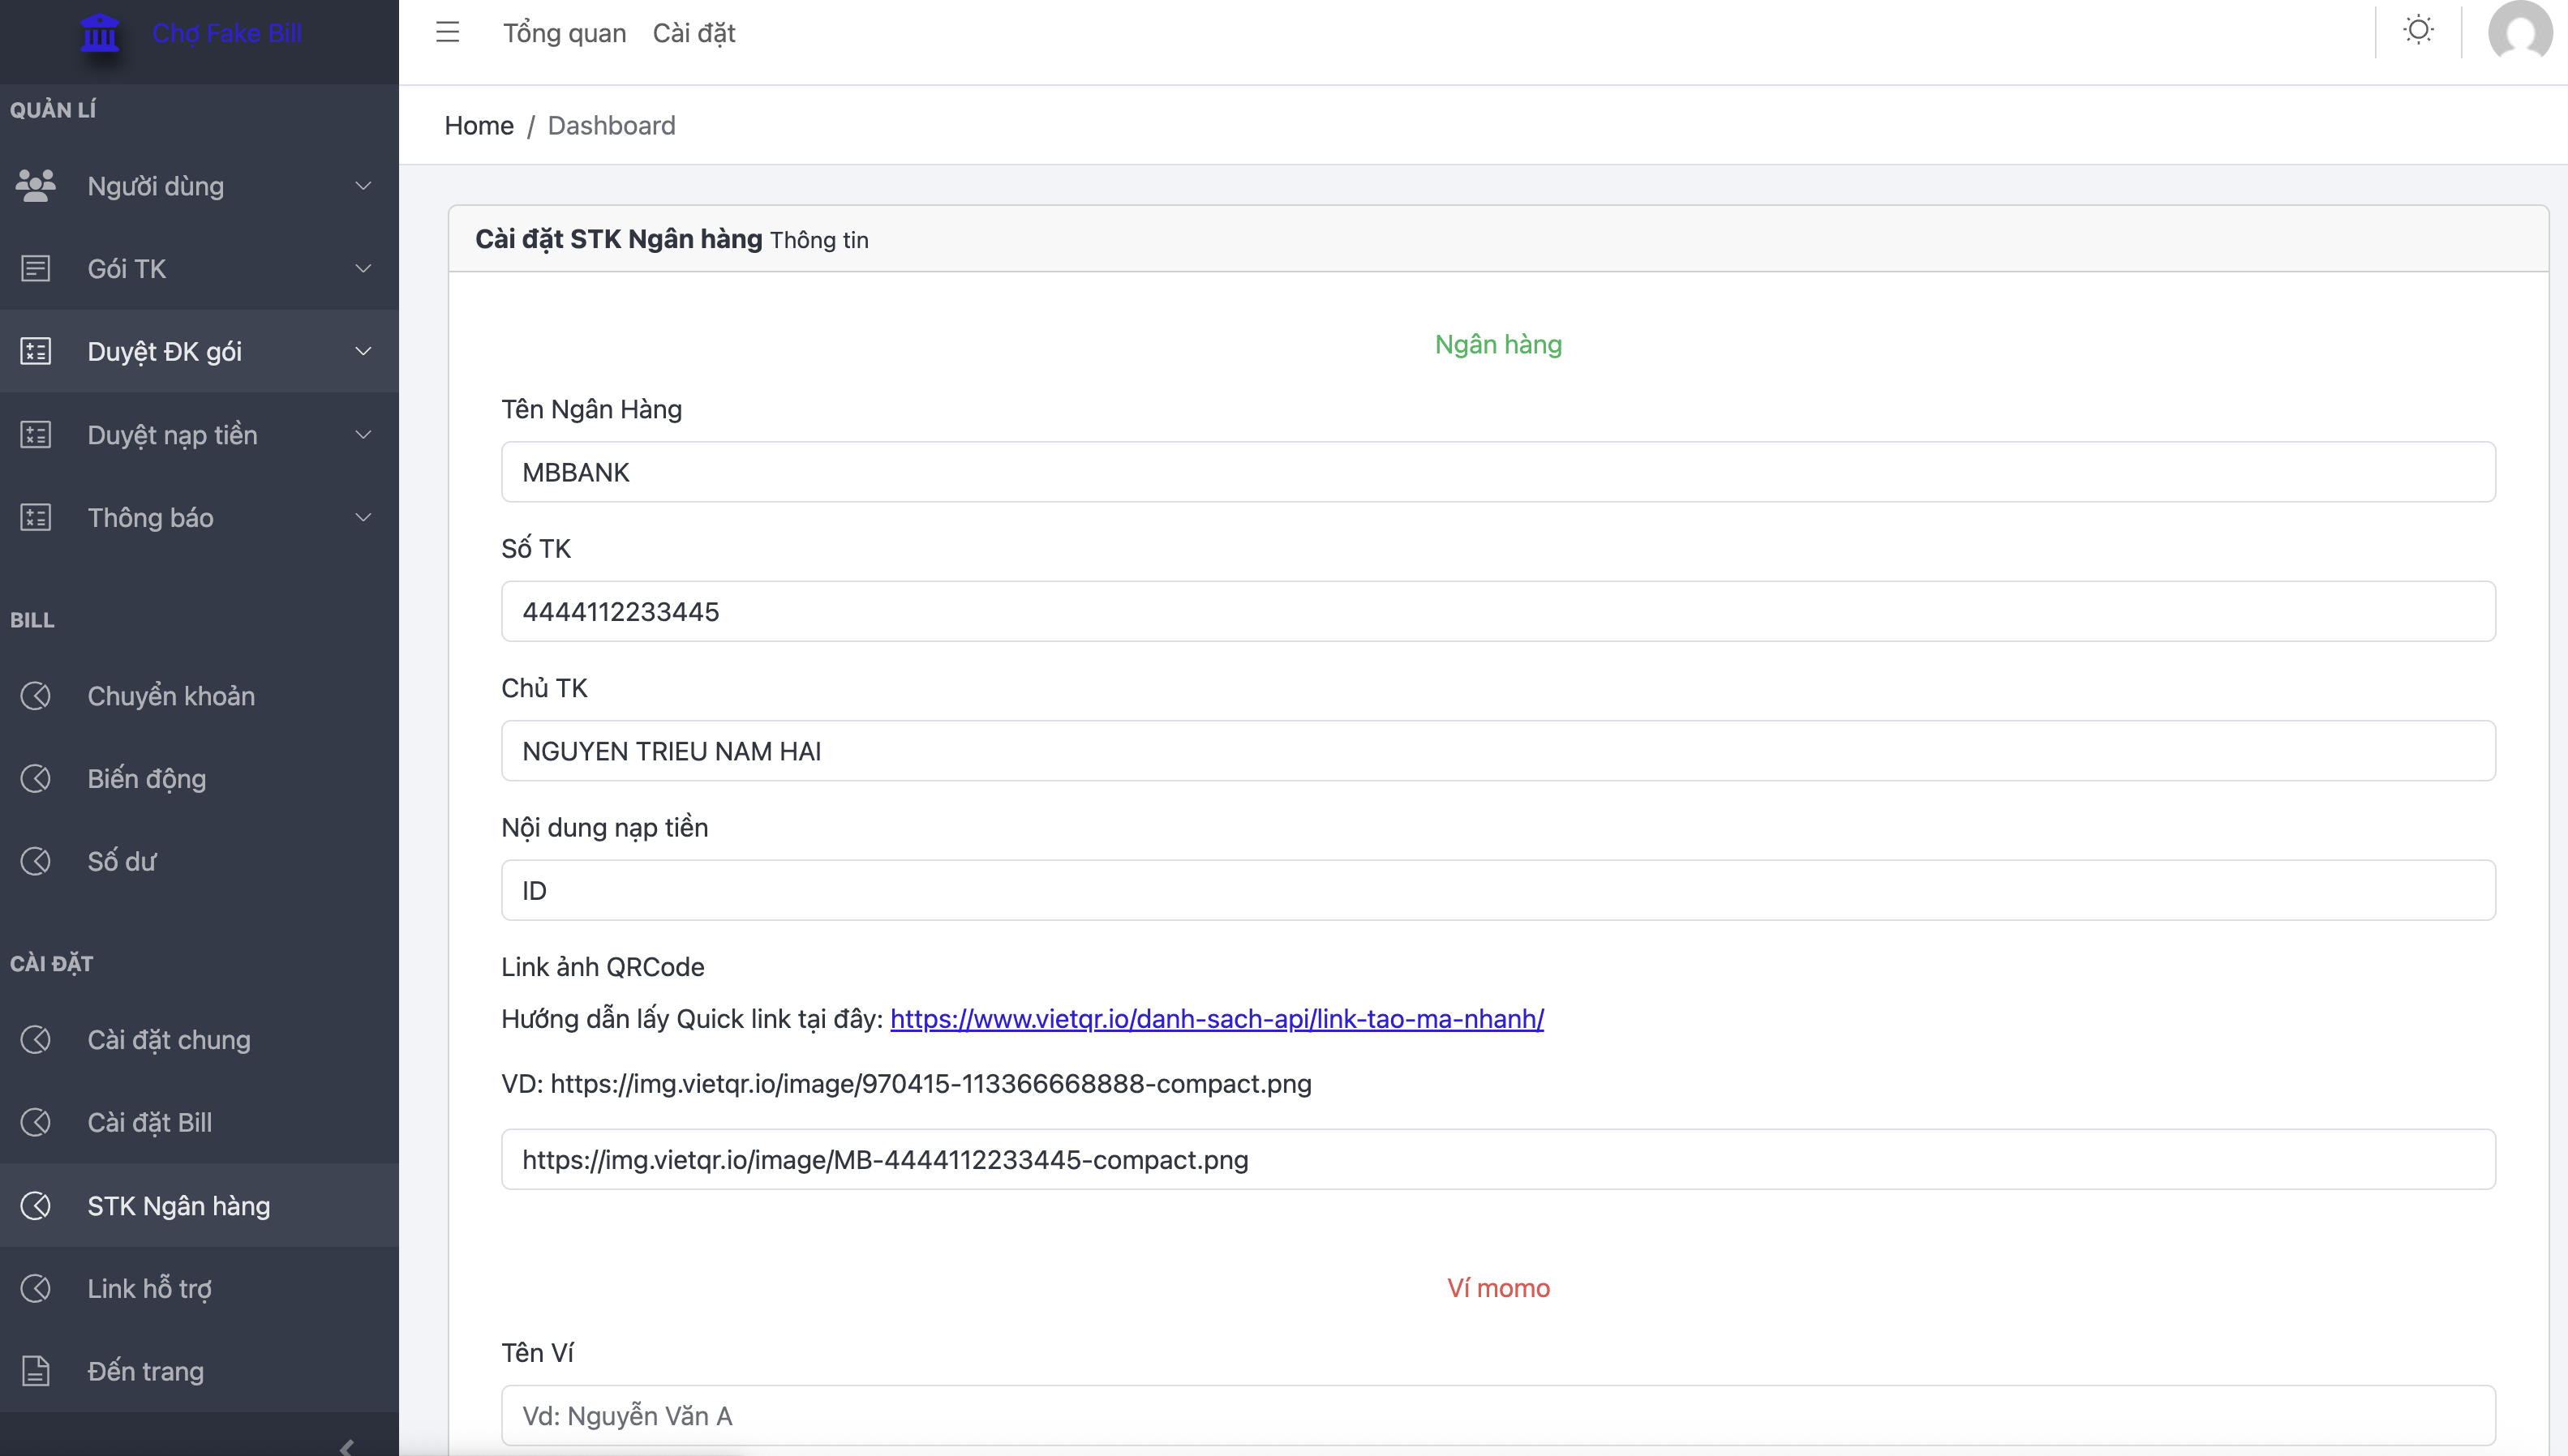Focus the Link ảnh QRCode URL field

point(1497,1160)
